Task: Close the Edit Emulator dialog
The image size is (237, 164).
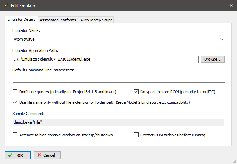Action: 231,5
